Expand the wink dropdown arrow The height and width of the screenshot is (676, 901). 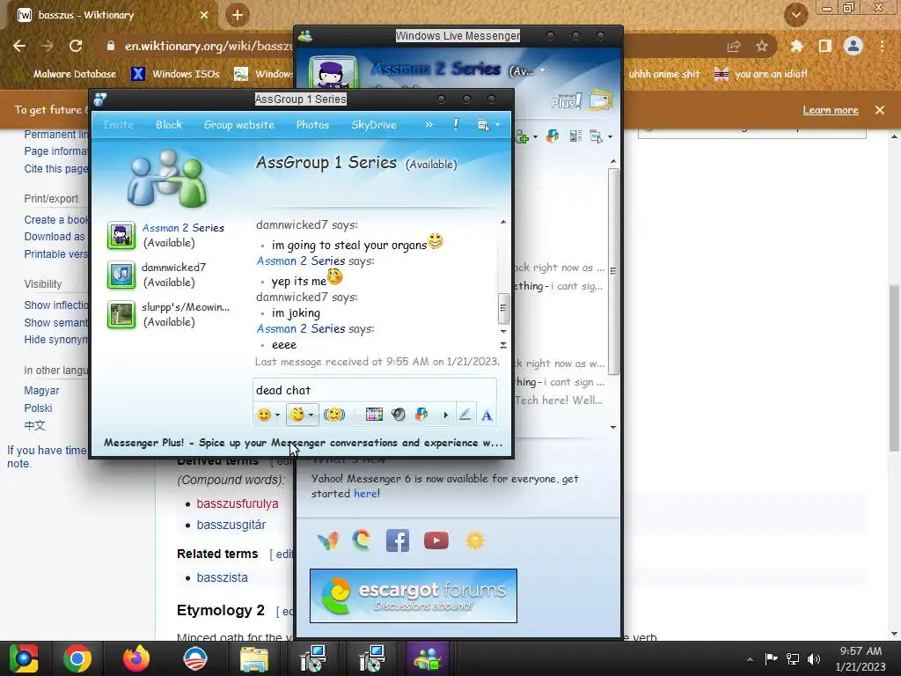pos(311,415)
